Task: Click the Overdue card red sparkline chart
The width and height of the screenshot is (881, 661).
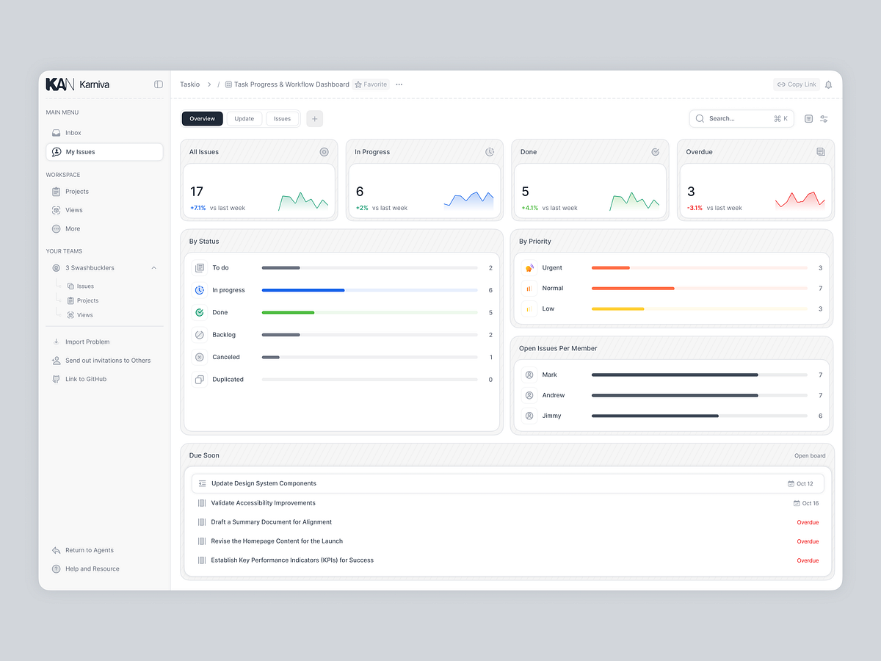Action: pyautogui.click(x=800, y=201)
